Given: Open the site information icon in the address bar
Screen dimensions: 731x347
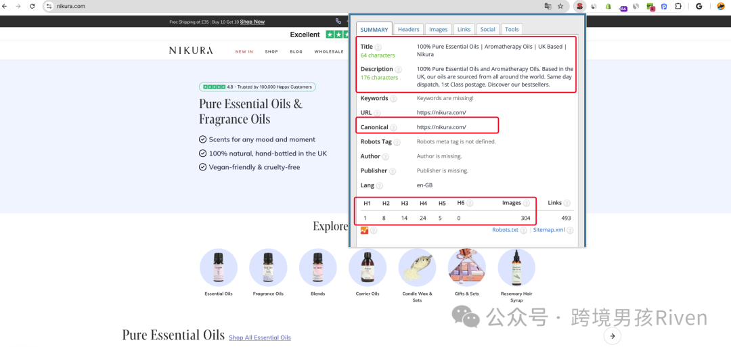Looking at the screenshot, I should (x=49, y=7).
